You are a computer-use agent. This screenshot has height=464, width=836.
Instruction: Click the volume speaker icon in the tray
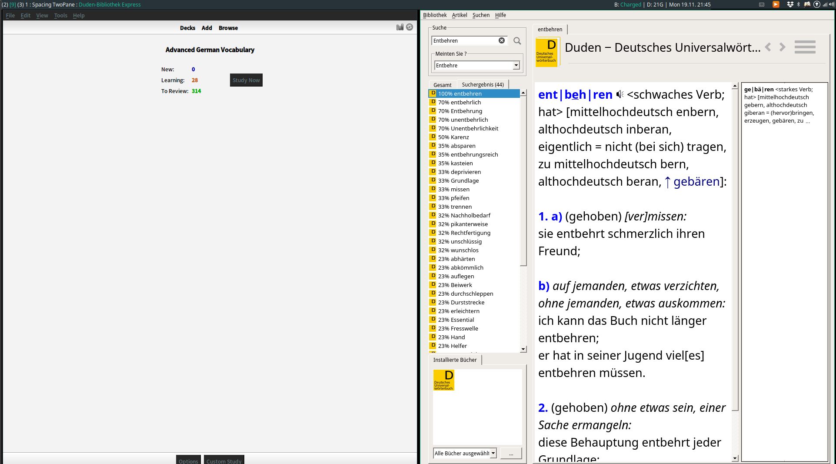(x=831, y=4)
